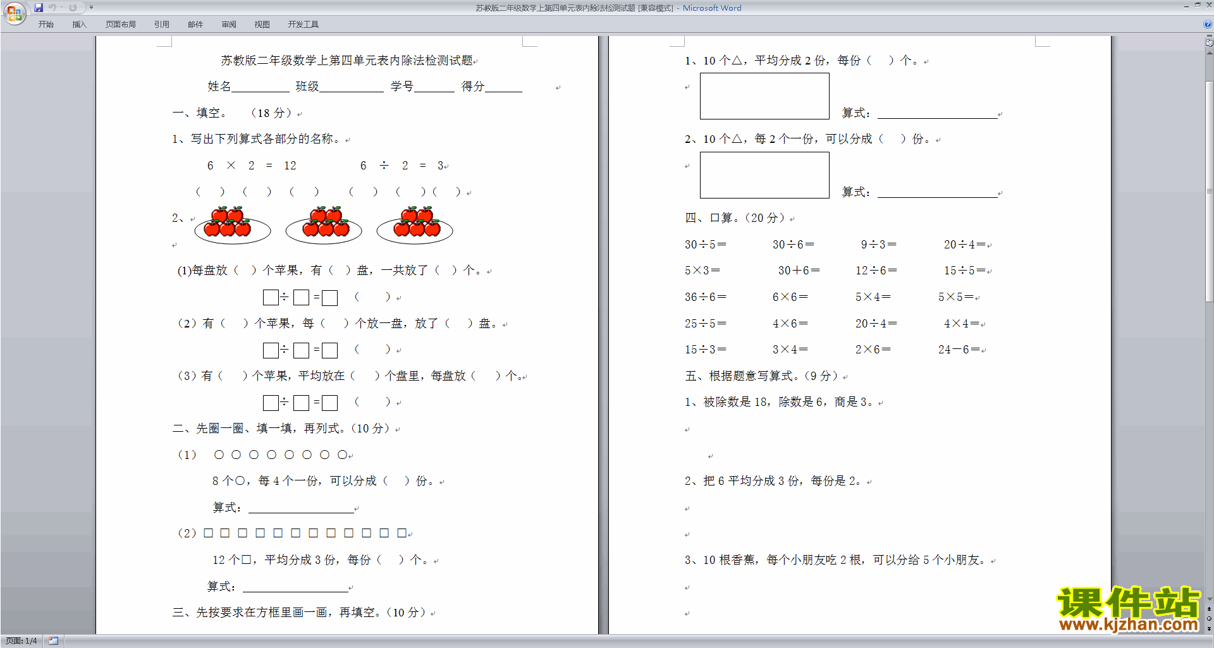Click the empty drawing box under question 1、10 个△

click(764, 96)
